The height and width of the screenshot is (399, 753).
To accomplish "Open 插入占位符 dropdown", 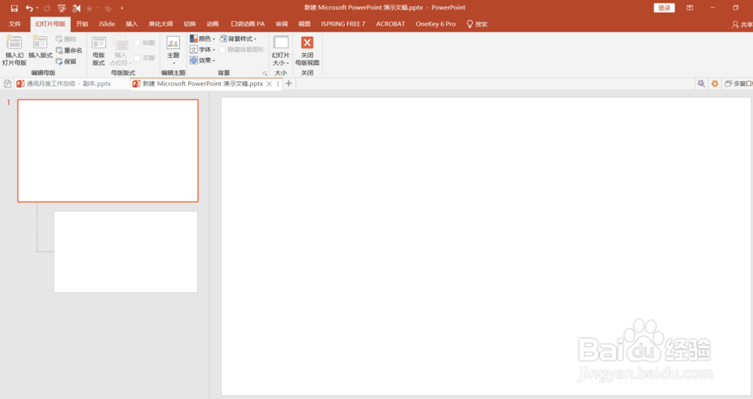I will point(120,50).
